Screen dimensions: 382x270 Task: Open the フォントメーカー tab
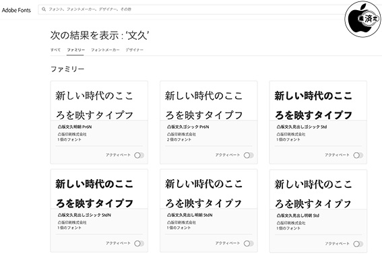105,50
